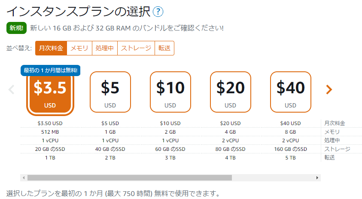Pick the $20 USD plan

[x=230, y=92]
